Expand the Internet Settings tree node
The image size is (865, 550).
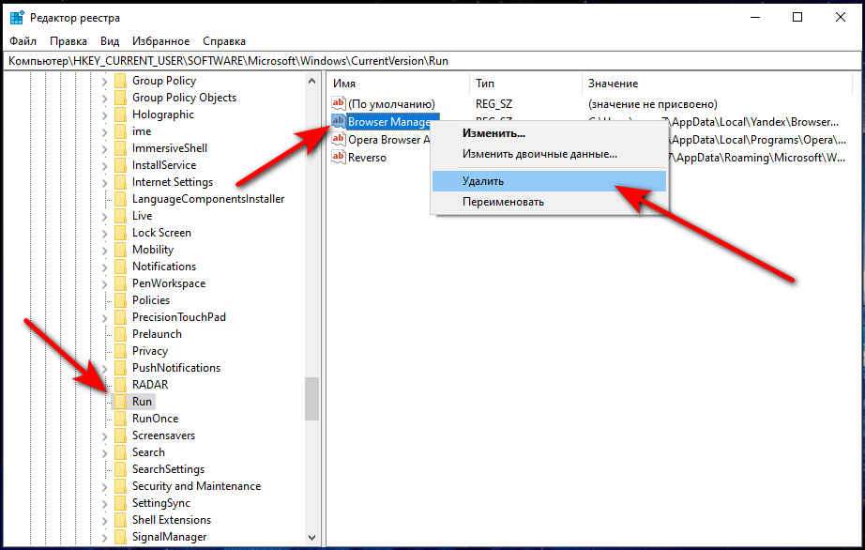[104, 182]
